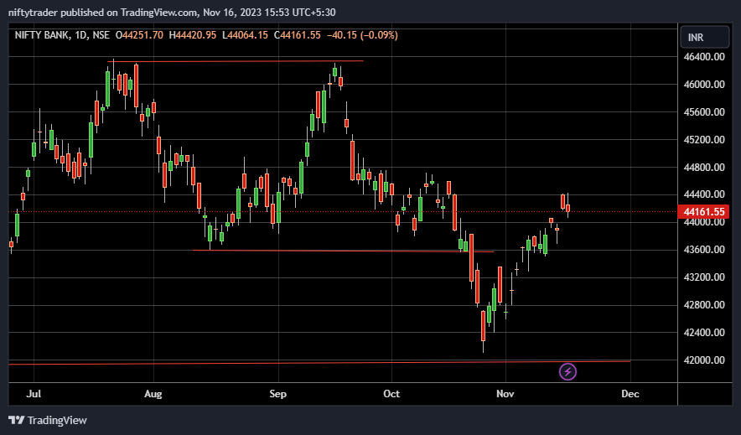Image resolution: width=741 pixels, height=435 pixels.
Task: Click the 46000.00 price axis label
Action: tap(703, 85)
